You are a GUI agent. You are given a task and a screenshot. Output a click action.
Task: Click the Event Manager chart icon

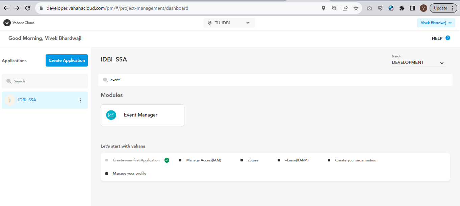coord(111,115)
